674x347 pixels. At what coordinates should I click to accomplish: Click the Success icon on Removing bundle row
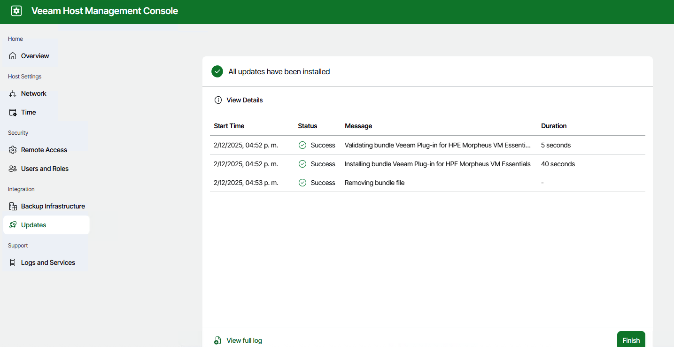(x=302, y=183)
